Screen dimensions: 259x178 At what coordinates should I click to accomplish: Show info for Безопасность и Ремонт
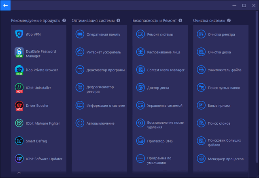(180, 21)
